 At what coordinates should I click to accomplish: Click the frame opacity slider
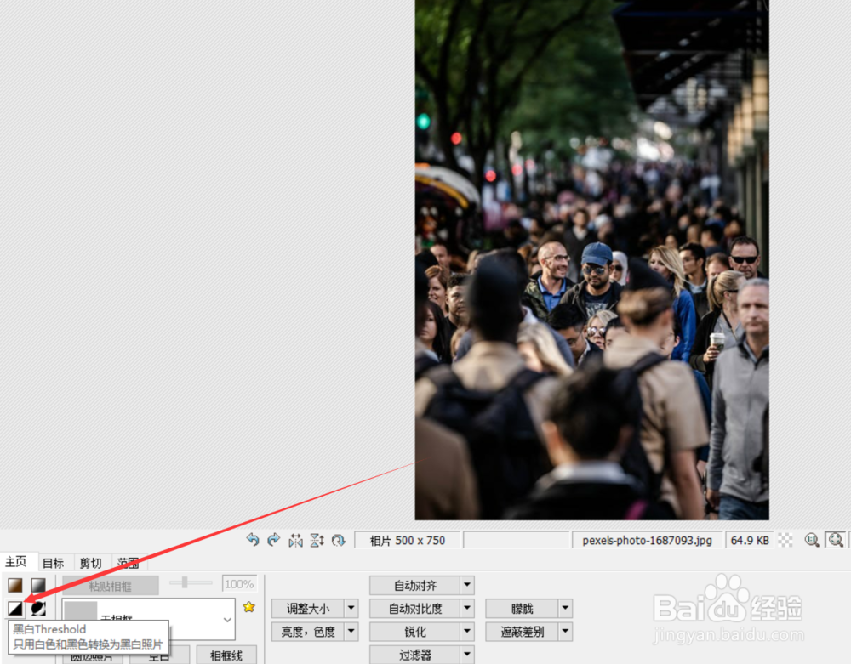(191, 582)
